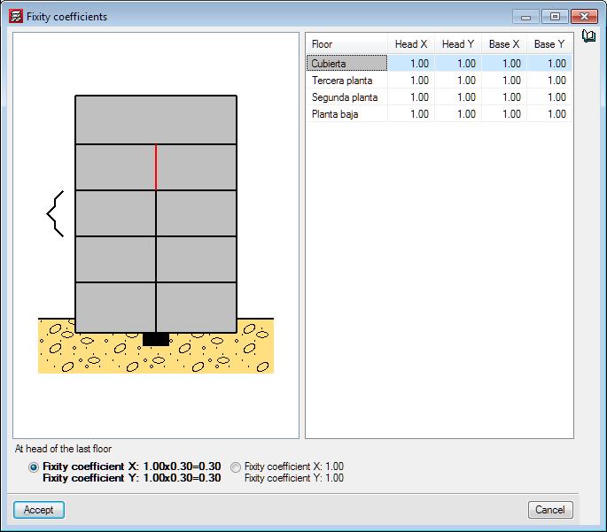Viewport: 607px width, 532px height.
Task: Edit Head Y value for Cubierta
Action: (458, 64)
